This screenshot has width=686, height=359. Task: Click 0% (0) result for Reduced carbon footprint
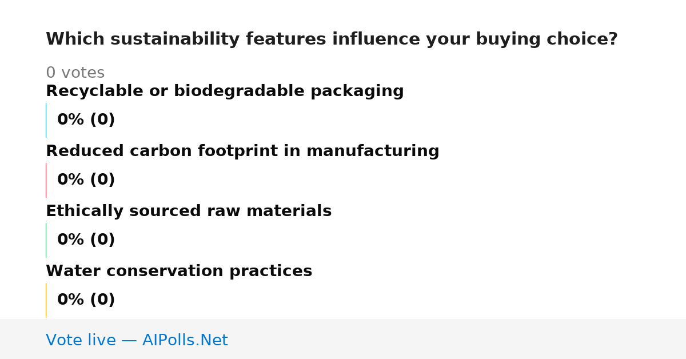(86, 180)
